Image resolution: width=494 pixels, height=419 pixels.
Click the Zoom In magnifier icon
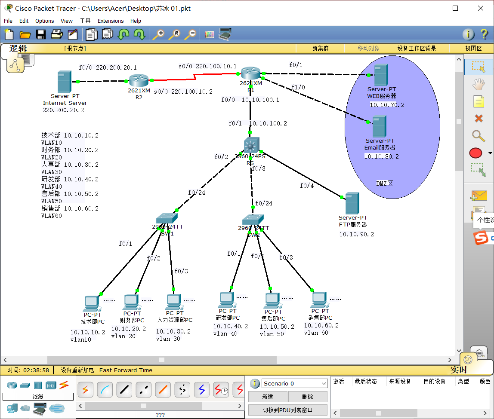158,34
